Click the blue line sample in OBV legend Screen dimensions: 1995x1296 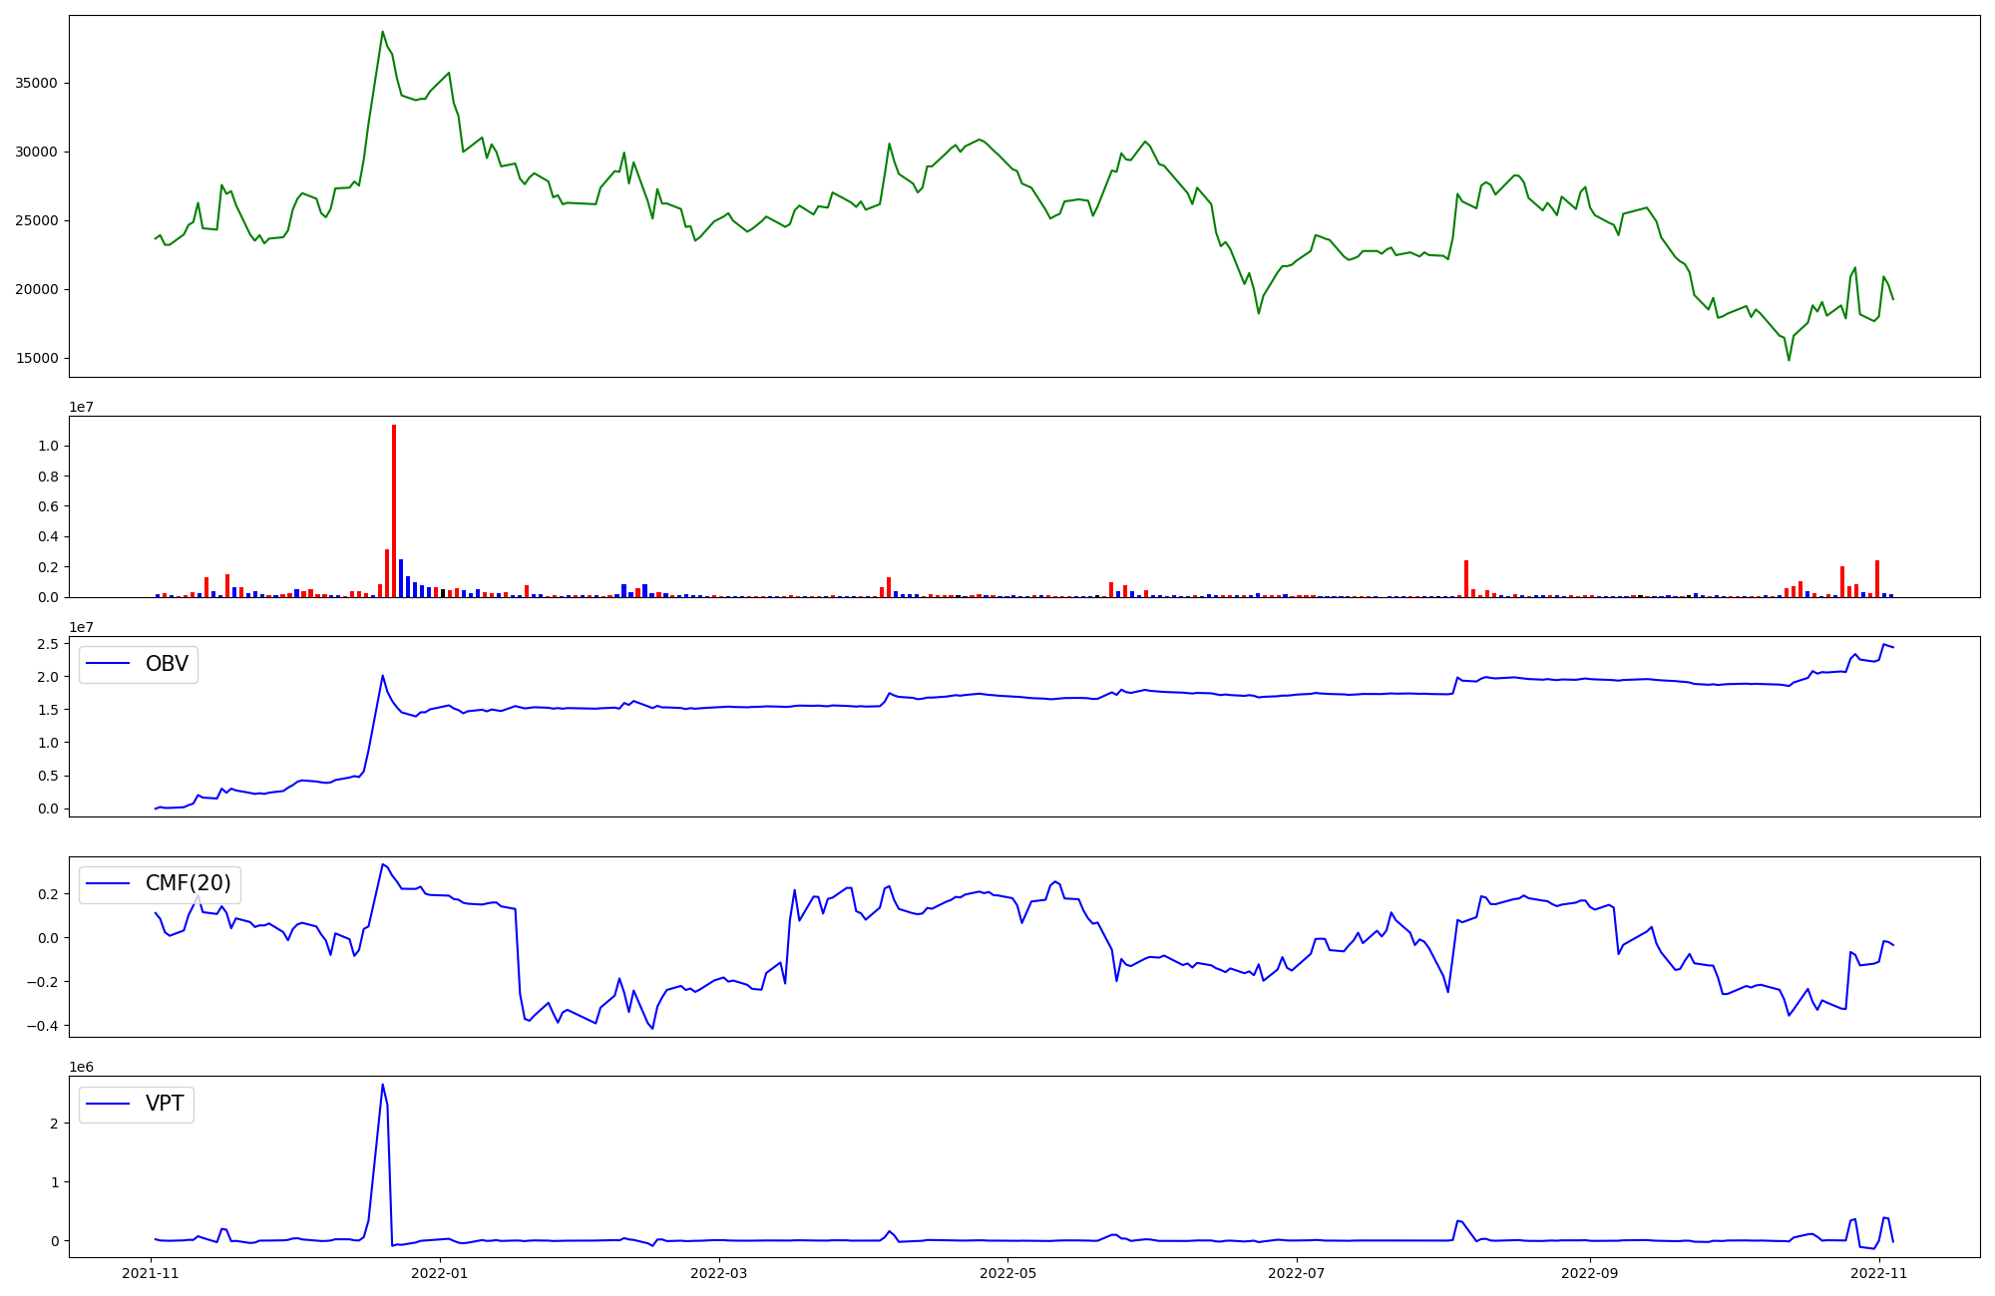(109, 664)
